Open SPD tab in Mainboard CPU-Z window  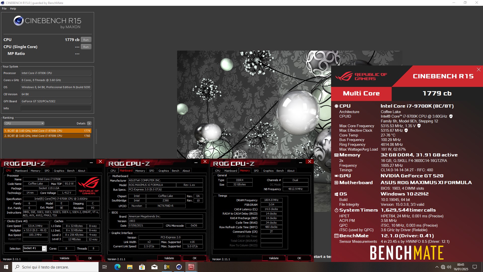click(x=152, y=171)
